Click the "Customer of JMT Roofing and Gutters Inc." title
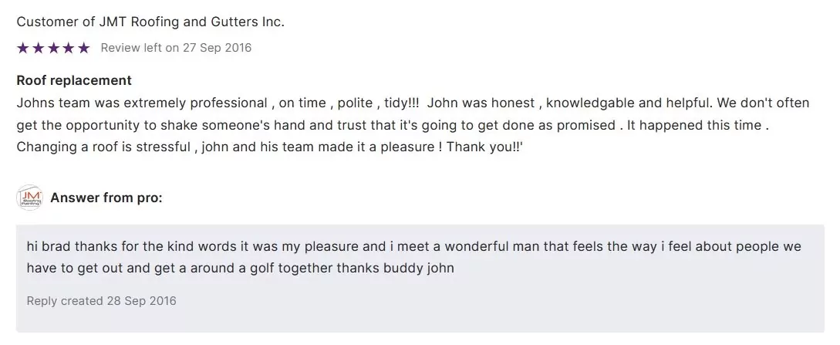Image resolution: width=840 pixels, height=345 pixels. (x=150, y=22)
